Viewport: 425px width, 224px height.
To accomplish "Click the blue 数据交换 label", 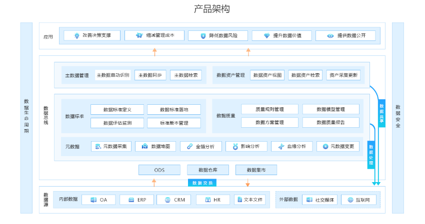I will 202,183.
